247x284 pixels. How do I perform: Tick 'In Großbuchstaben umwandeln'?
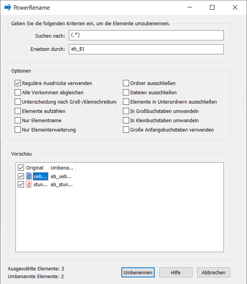(126, 111)
